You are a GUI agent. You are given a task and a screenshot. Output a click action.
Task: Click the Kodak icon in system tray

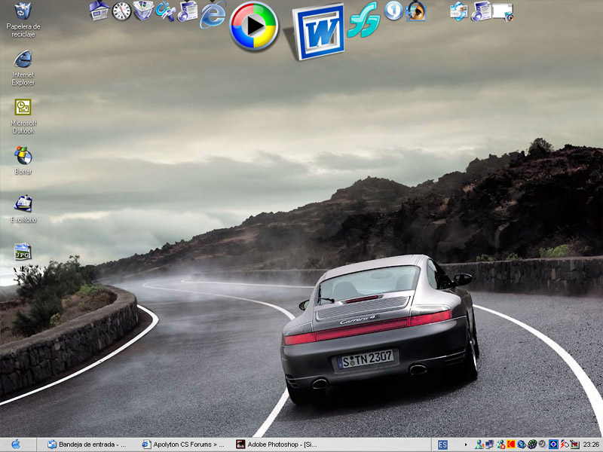tap(510, 444)
